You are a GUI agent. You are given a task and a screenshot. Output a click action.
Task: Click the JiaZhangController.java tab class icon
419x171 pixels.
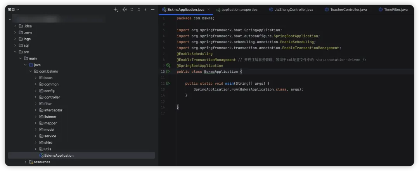271,10
